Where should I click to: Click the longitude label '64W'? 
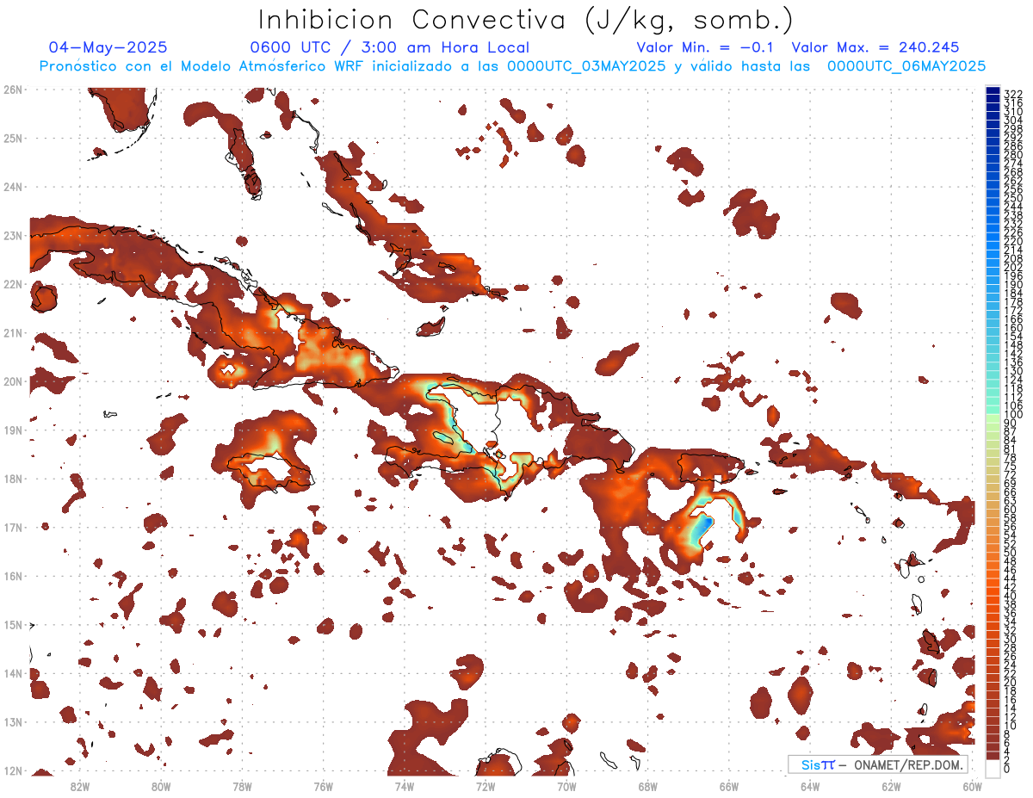pos(810,786)
